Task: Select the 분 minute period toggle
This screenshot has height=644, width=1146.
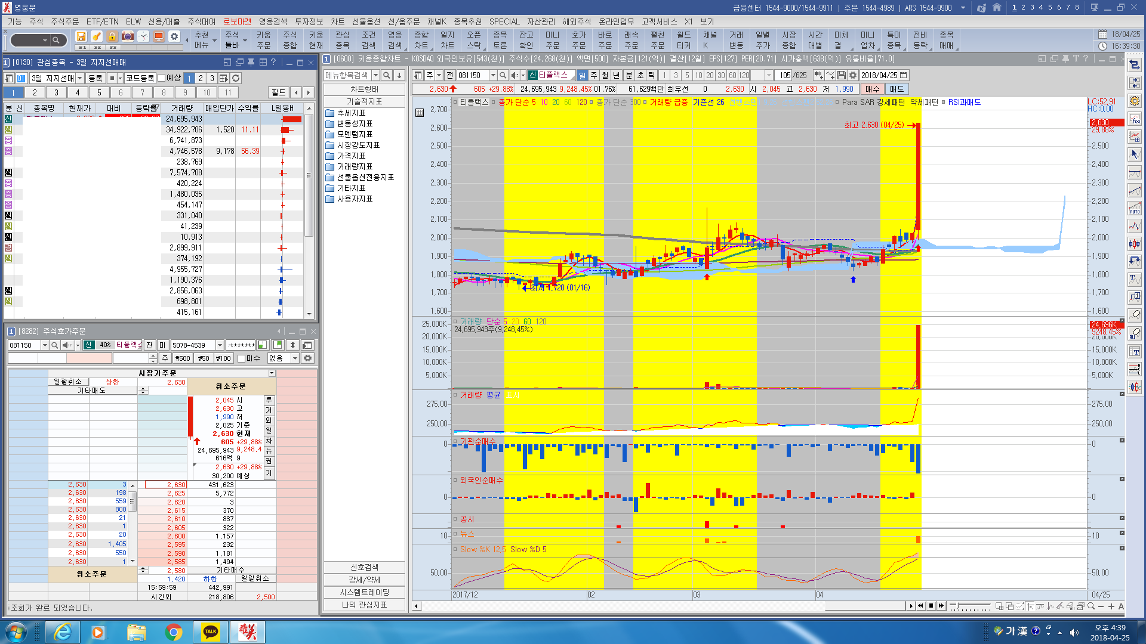Action: click(629, 75)
